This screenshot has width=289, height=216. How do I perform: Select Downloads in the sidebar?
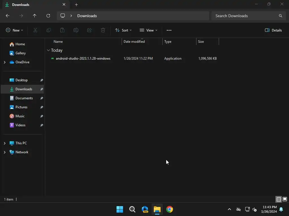click(x=22, y=89)
